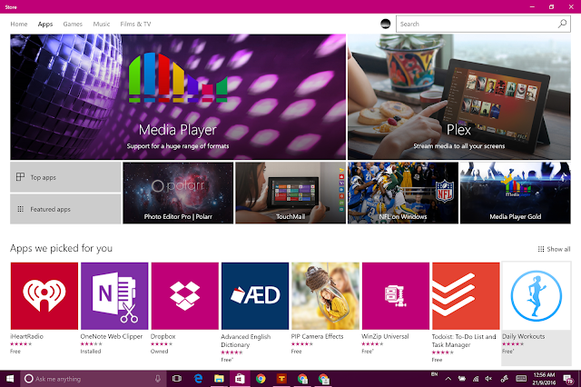
Task: Click the Dropbox Owned status text
Action: 160,352
